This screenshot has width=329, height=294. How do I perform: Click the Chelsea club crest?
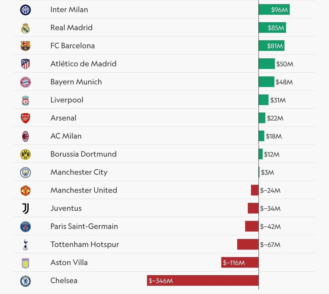click(x=26, y=281)
